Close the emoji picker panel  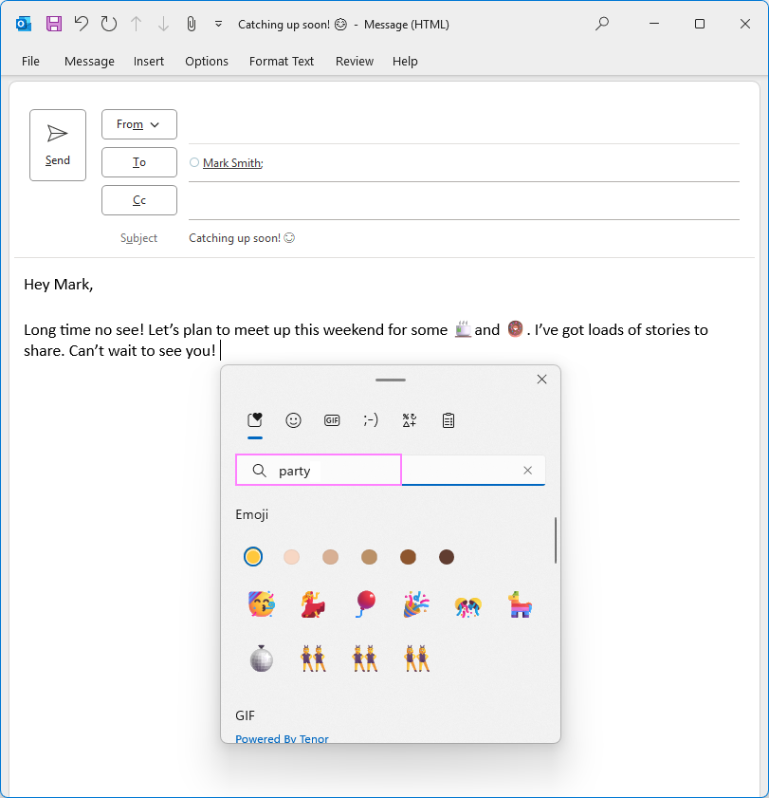tap(541, 380)
